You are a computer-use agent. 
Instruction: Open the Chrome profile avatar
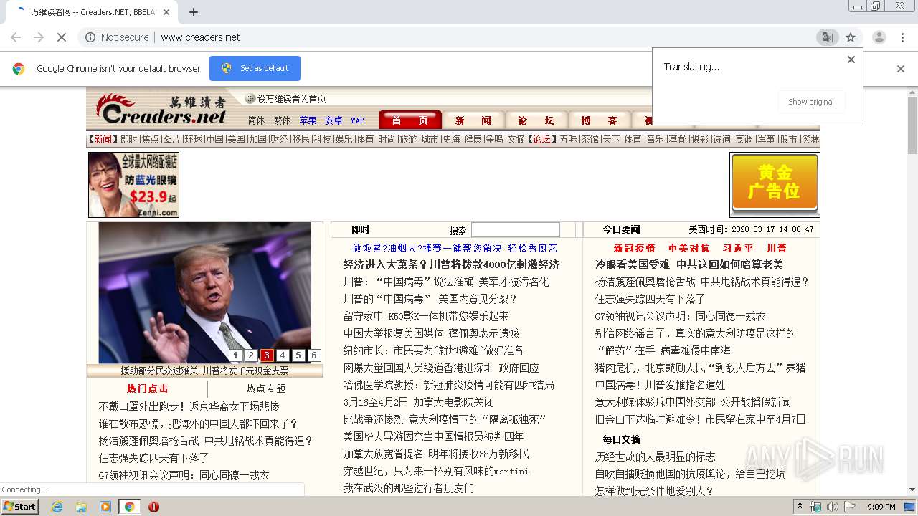pyautogui.click(x=879, y=37)
